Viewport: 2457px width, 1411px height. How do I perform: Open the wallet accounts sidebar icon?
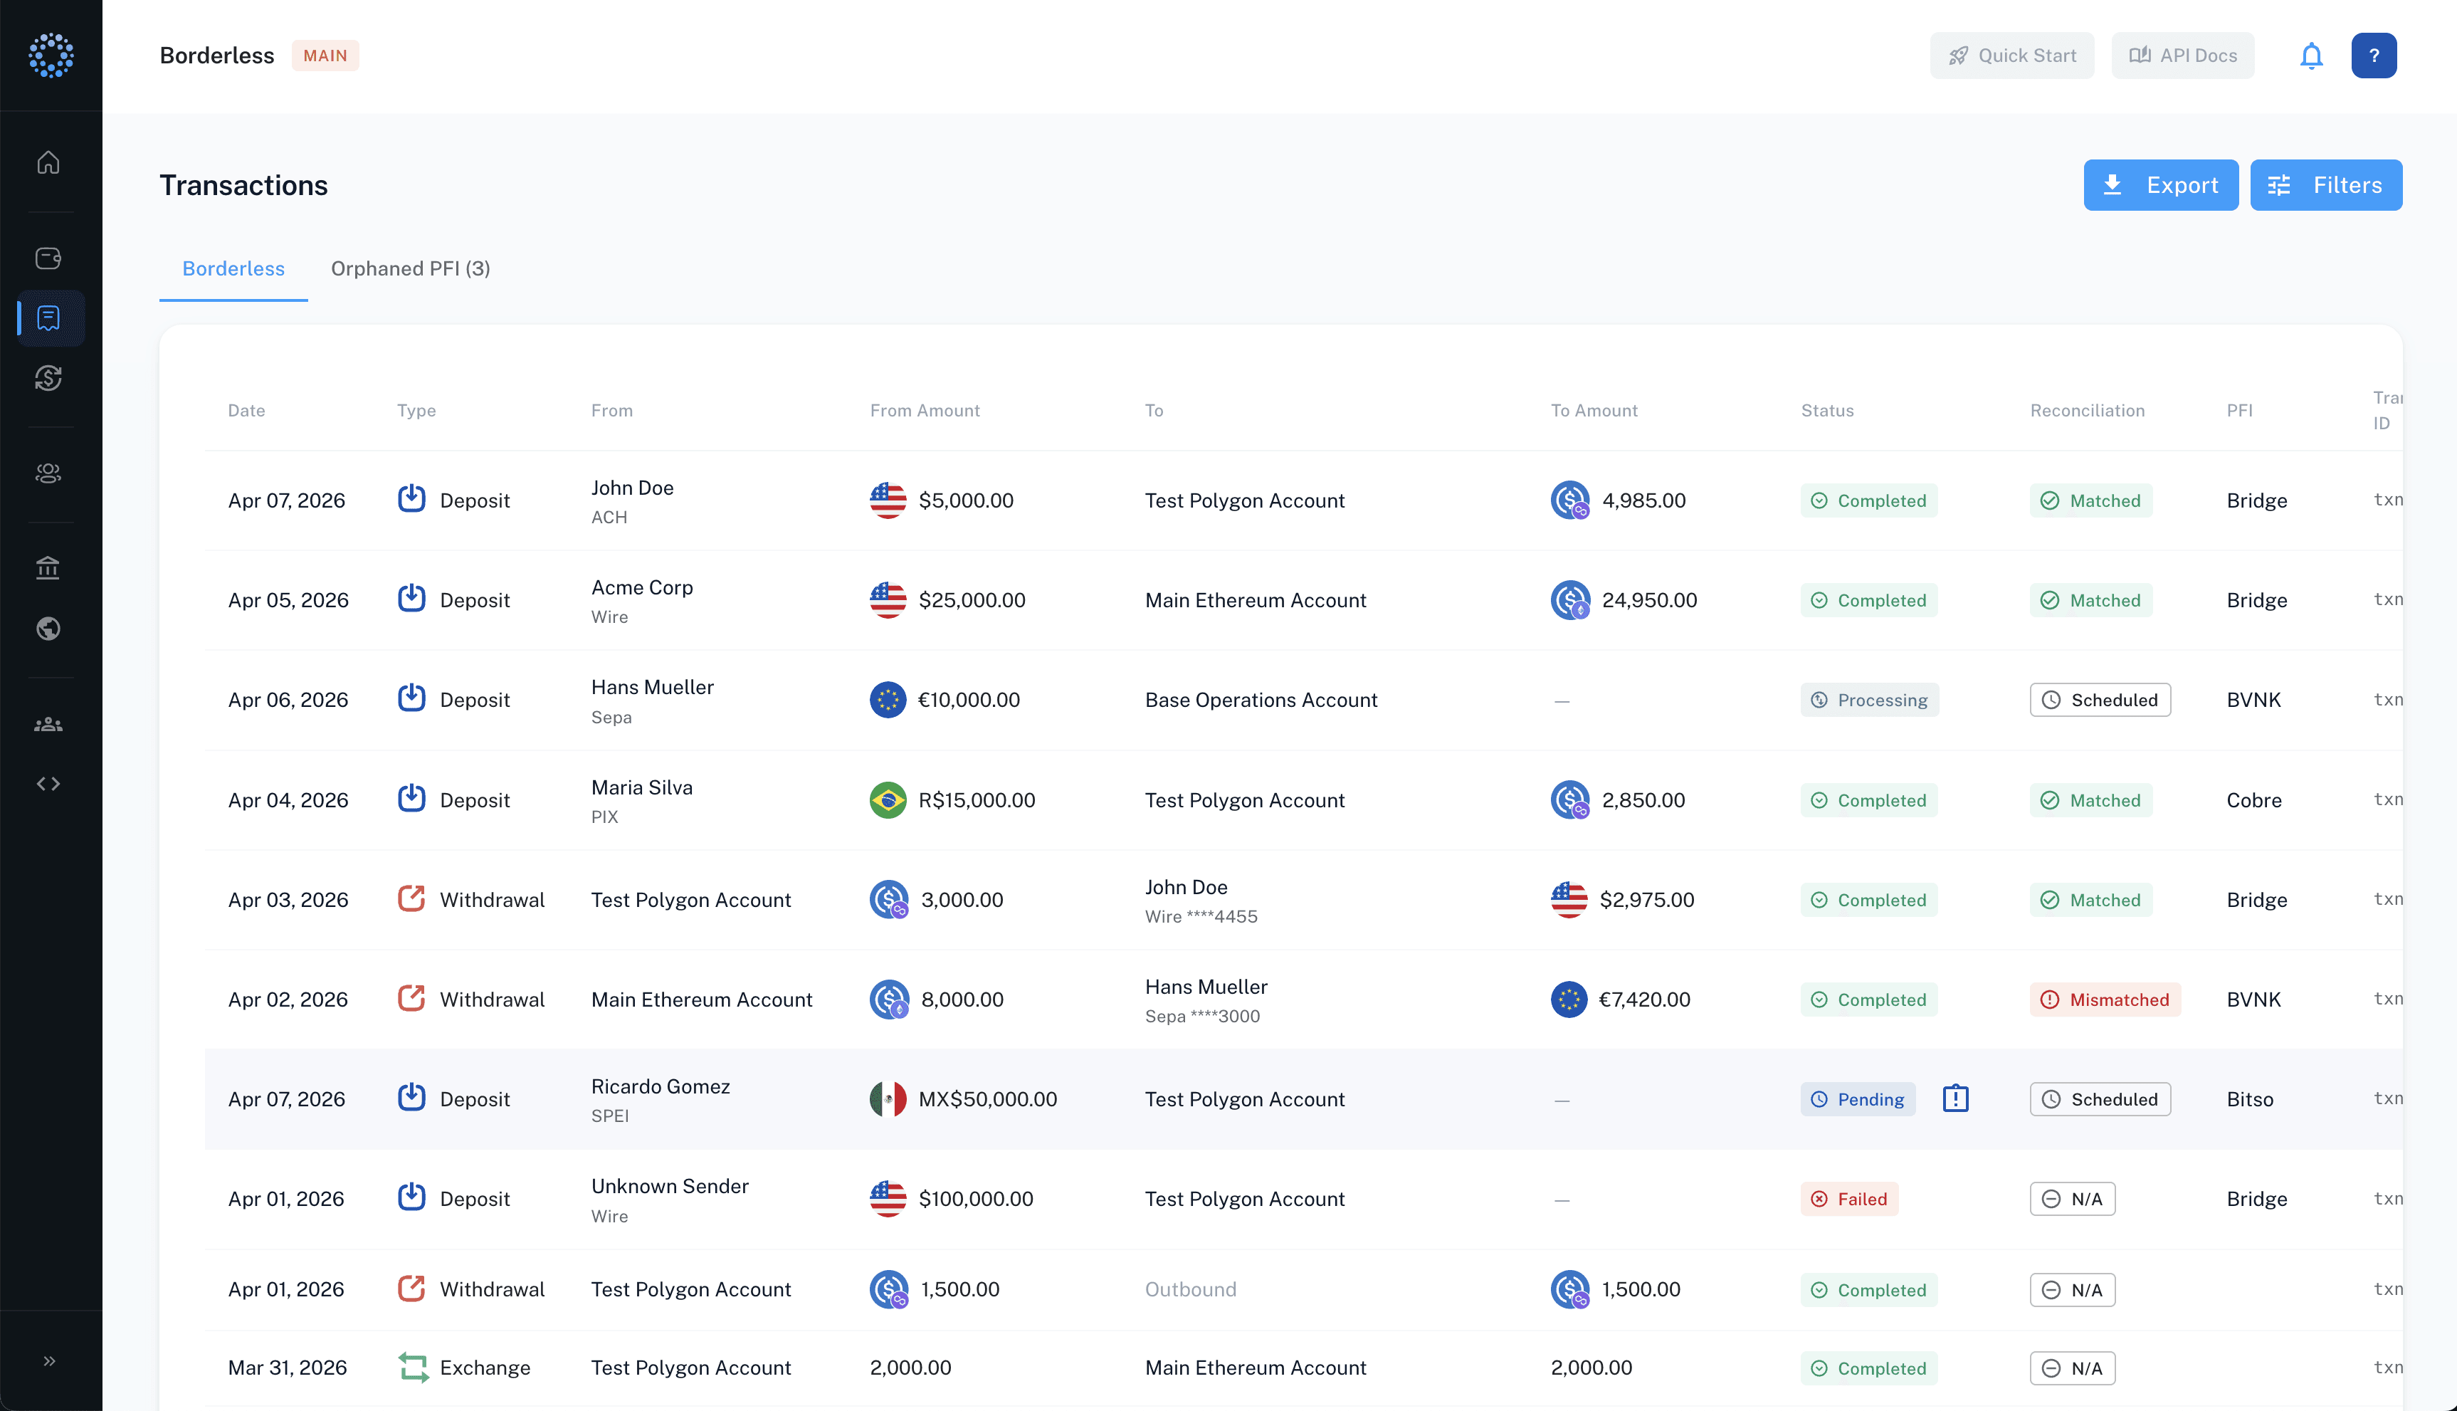tap(48, 258)
